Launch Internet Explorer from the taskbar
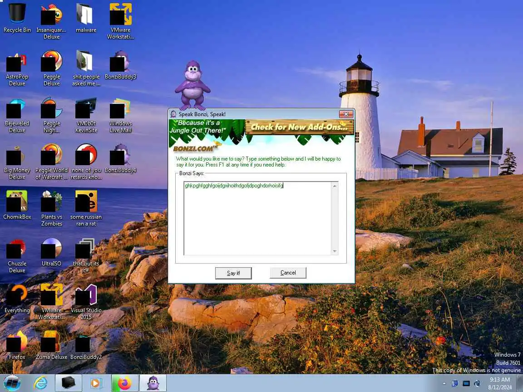The height and width of the screenshot is (392, 523). click(x=40, y=383)
